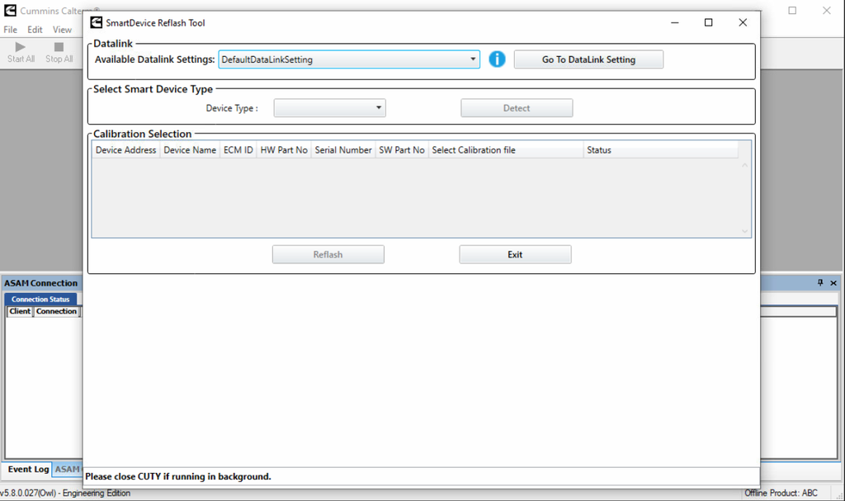Open the View menu
This screenshot has height=501, width=845.
62,30
